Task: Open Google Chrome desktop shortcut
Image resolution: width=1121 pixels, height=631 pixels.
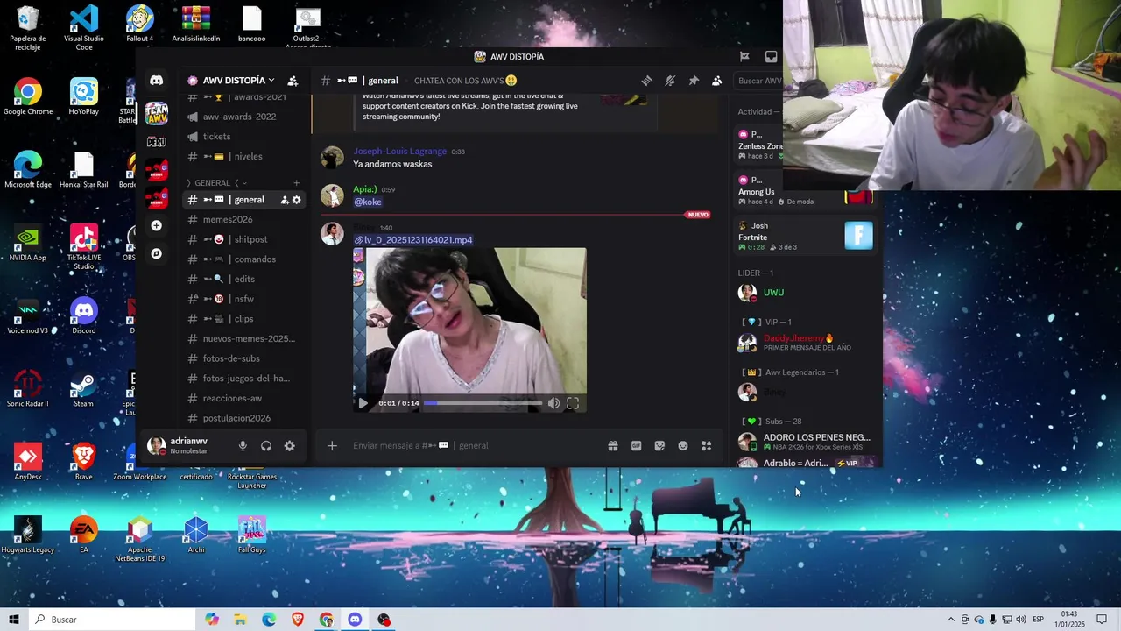Action: [x=28, y=97]
